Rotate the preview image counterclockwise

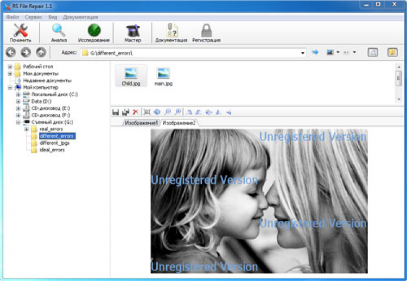point(199,112)
